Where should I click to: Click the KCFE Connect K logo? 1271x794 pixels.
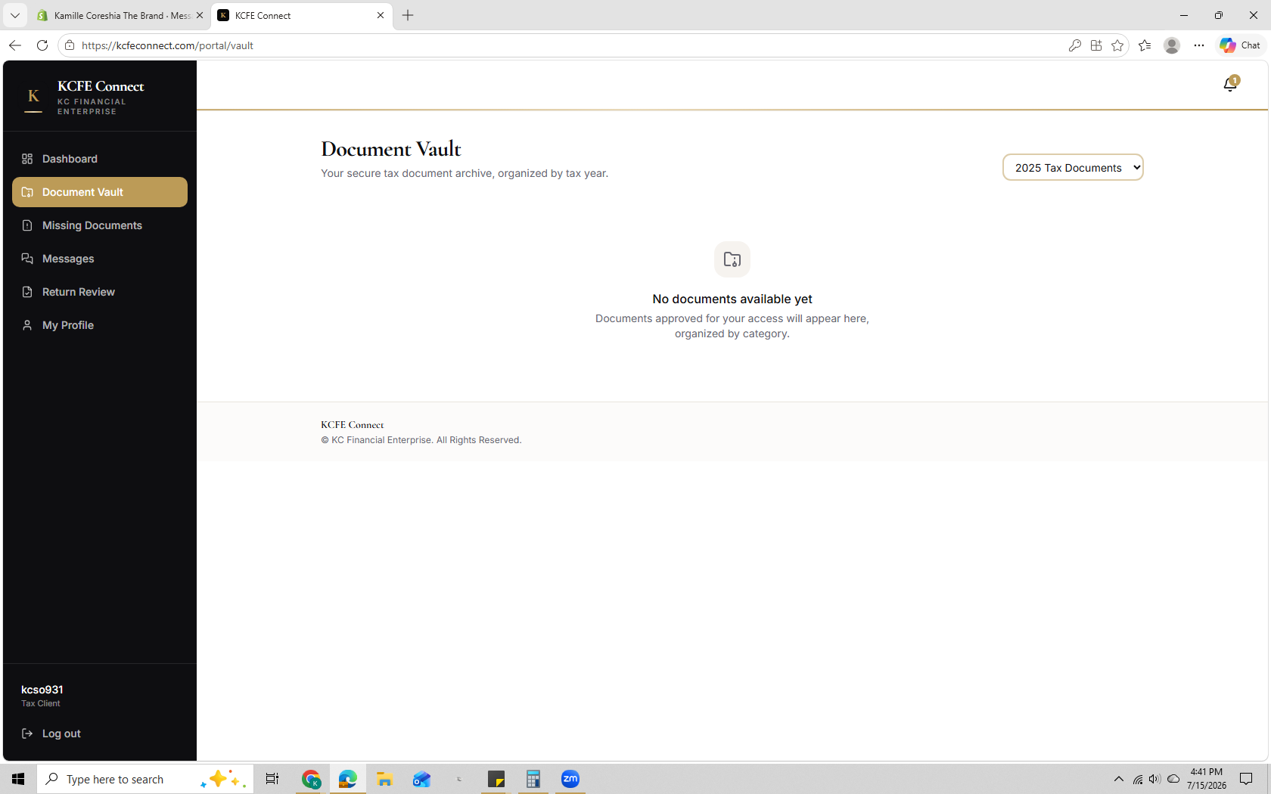33,98
